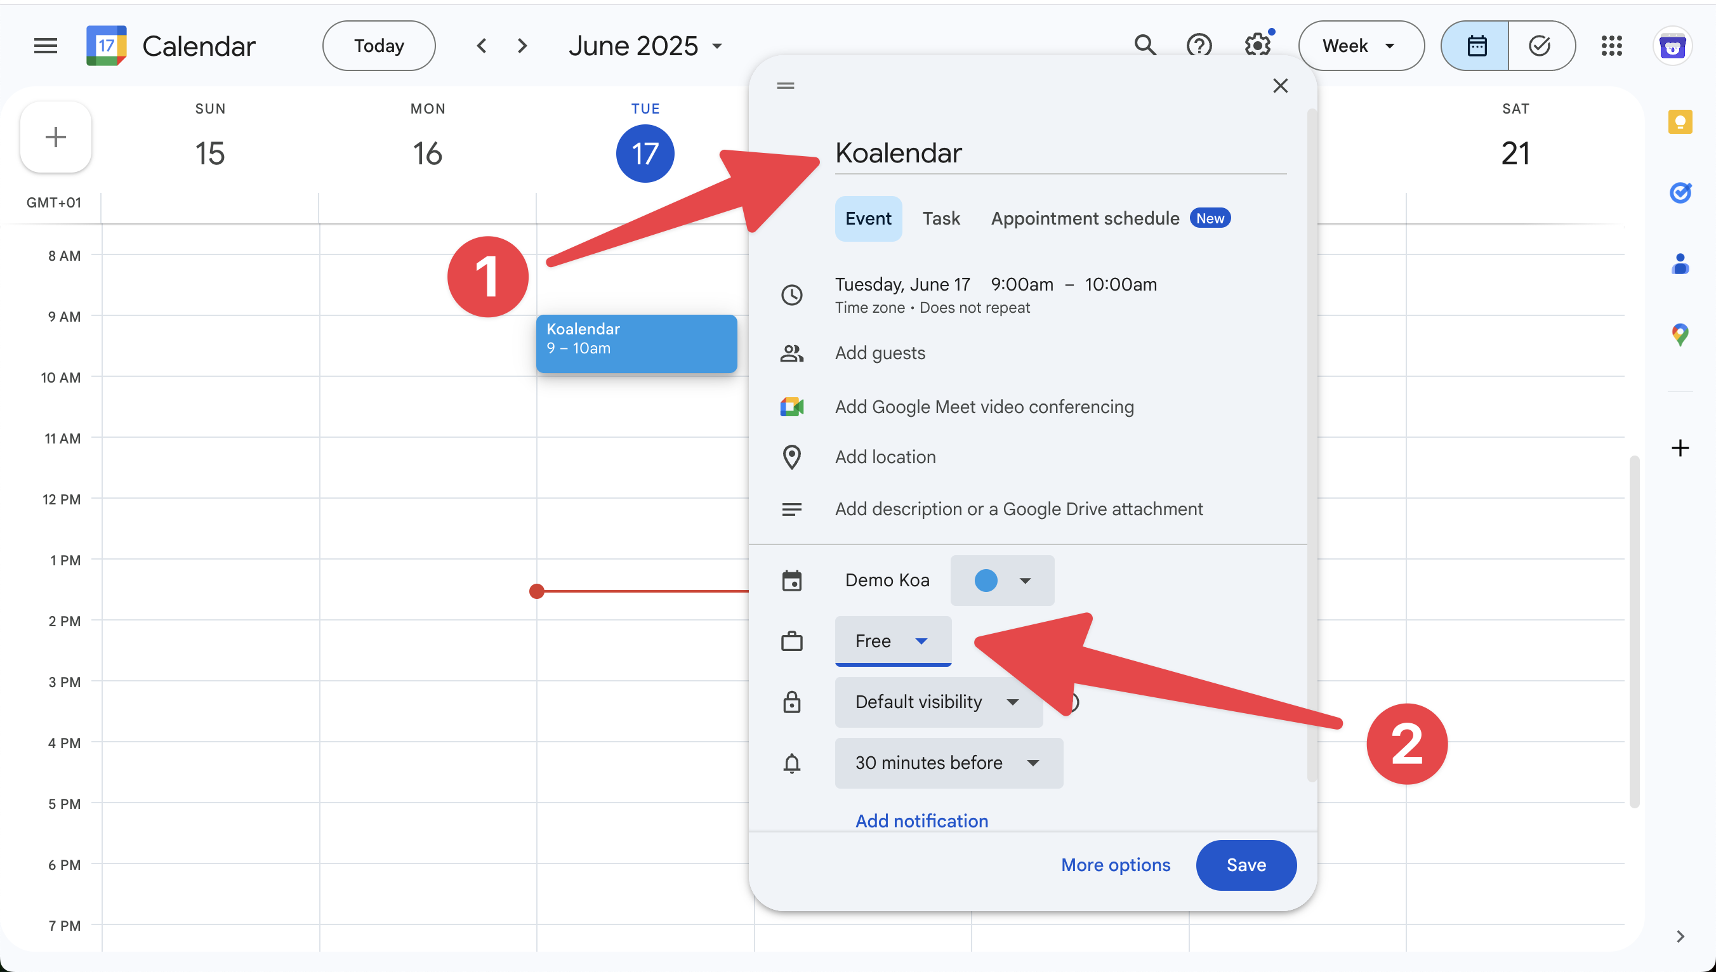Click the visibility lock icon
This screenshot has height=972, width=1716.
click(x=792, y=702)
